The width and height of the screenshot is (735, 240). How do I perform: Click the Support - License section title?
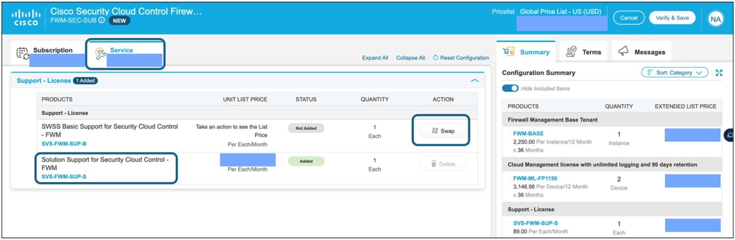pyautogui.click(x=44, y=81)
